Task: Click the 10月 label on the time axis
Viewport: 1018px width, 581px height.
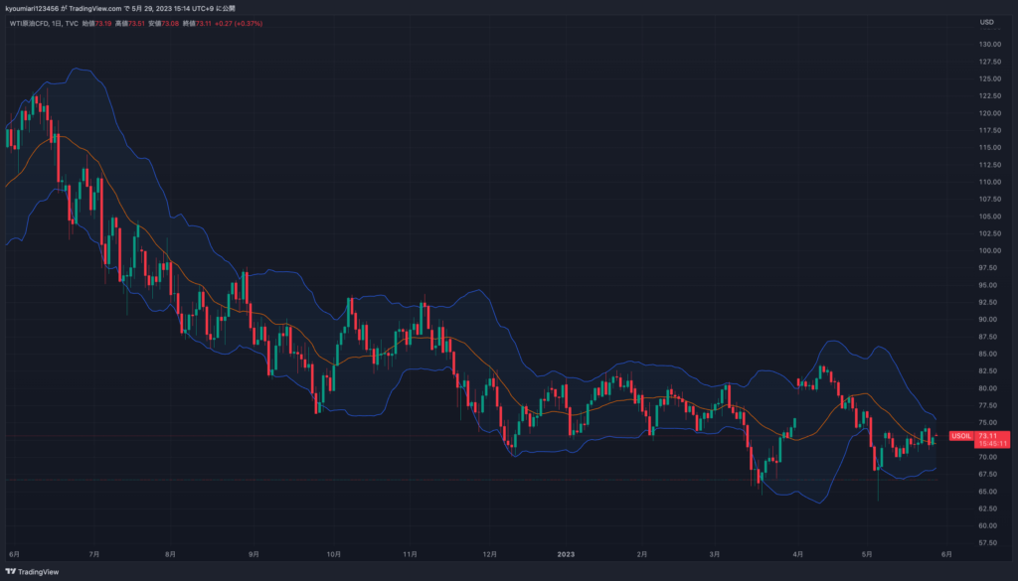Action: click(x=334, y=554)
